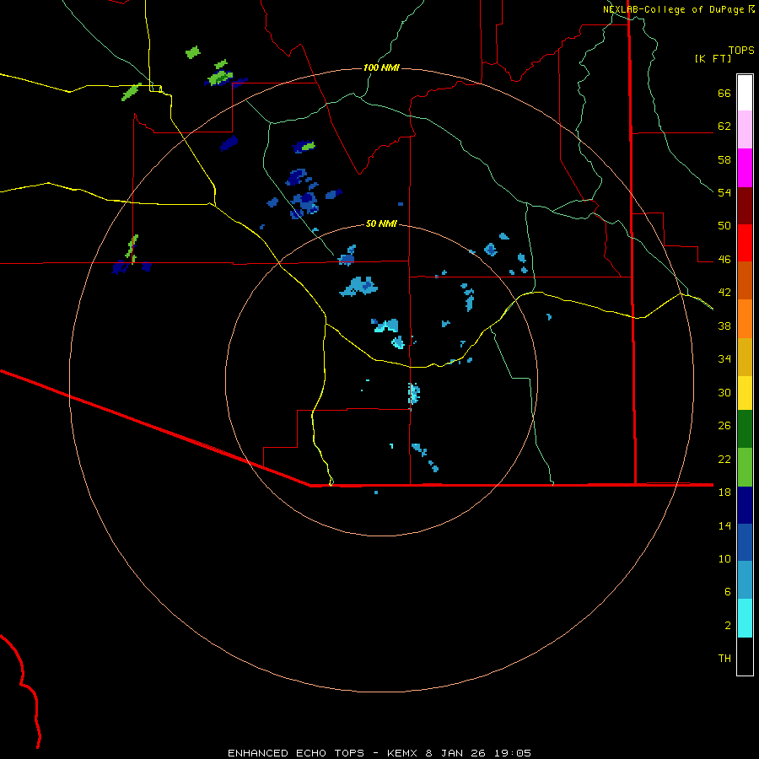Click the legend value '2'
This screenshot has width=759, height=759.
(728, 625)
